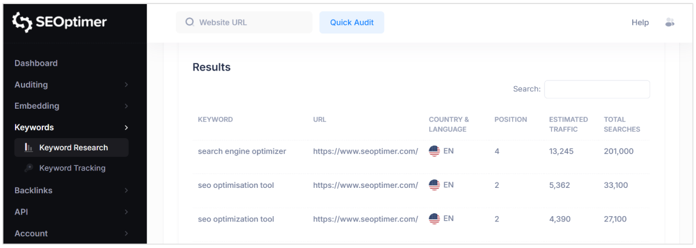
Task: Click the magnifier icon in Website URL field
Action: click(189, 23)
